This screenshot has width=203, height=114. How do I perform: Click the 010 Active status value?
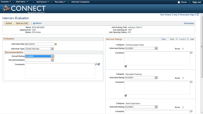click(36, 32)
